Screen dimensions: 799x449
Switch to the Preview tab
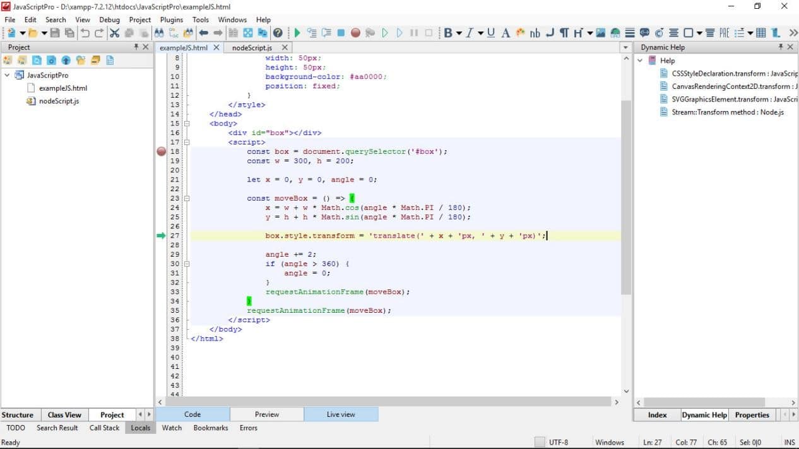[267, 414]
